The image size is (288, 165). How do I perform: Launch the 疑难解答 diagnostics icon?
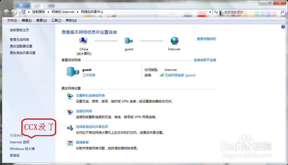coord(70,144)
